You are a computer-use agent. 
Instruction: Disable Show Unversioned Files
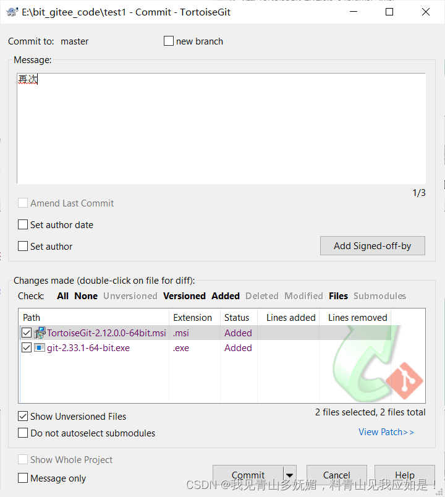pyautogui.click(x=23, y=416)
